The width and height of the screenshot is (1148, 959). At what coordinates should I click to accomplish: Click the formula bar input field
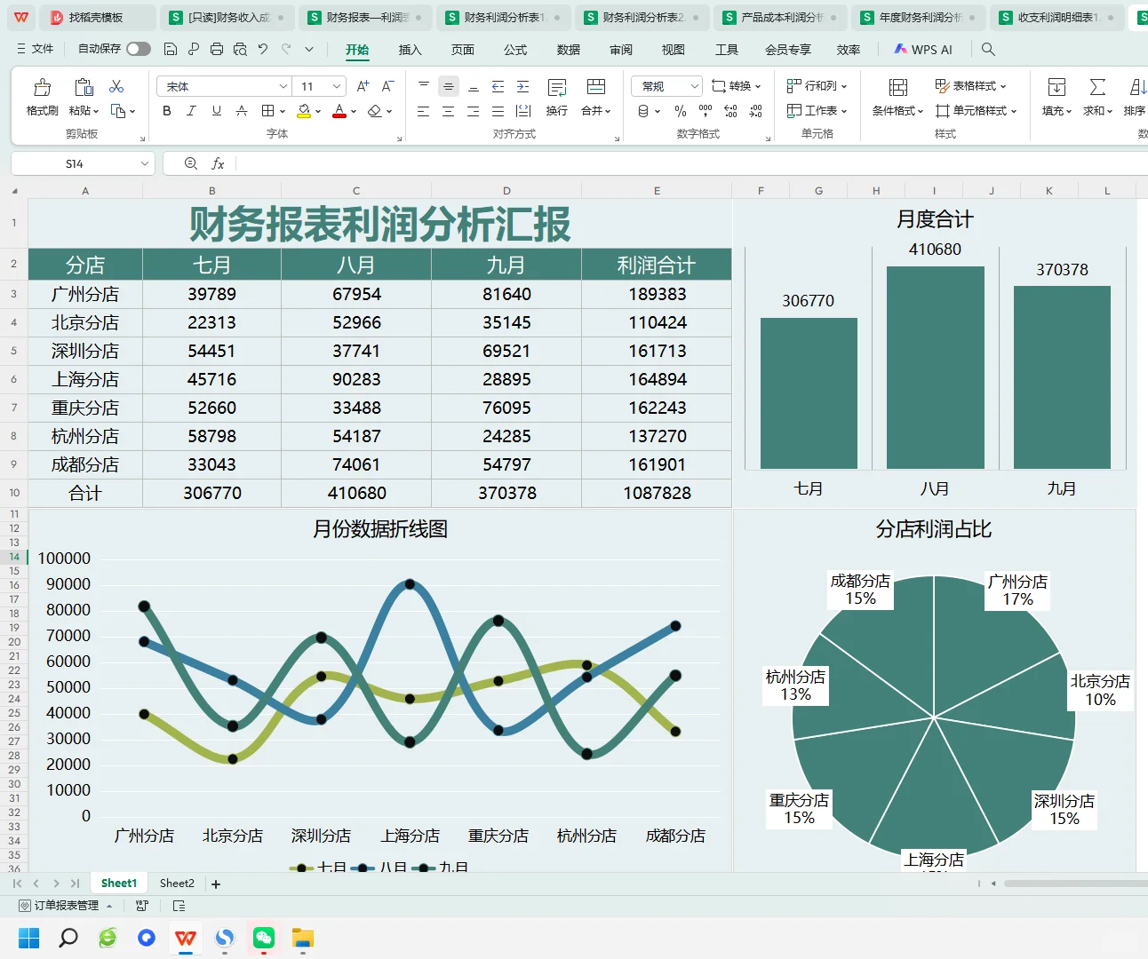692,163
